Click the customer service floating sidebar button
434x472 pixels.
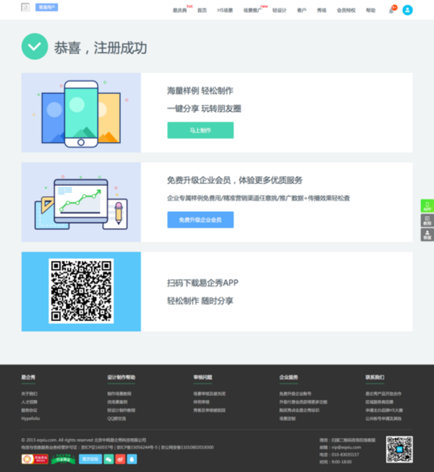click(427, 235)
